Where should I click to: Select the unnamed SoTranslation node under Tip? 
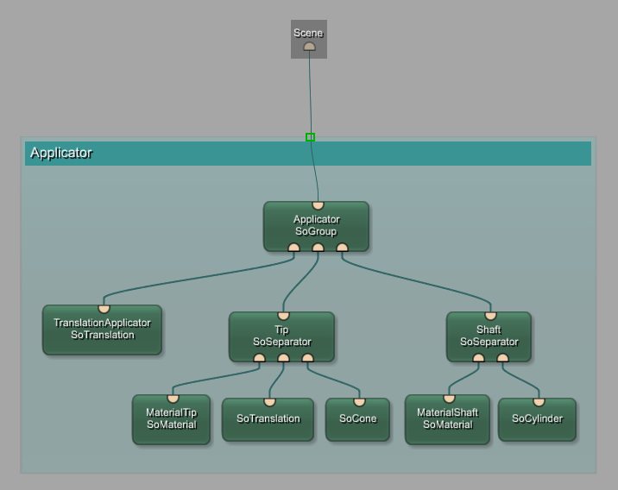268,419
